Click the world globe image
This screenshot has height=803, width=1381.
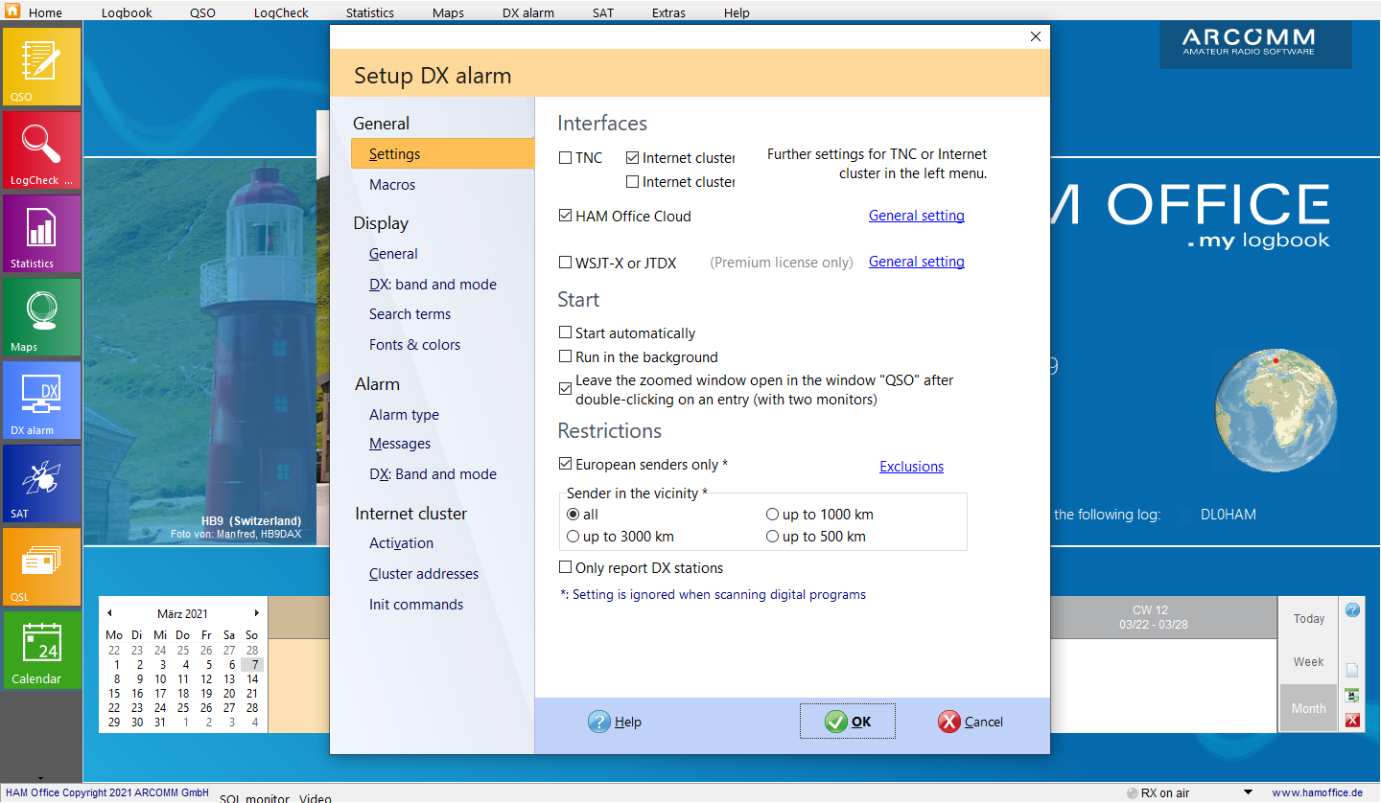point(1276,411)
